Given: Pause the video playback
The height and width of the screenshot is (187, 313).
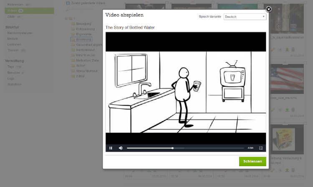Looking at the screenshot, I should (111, 148).
